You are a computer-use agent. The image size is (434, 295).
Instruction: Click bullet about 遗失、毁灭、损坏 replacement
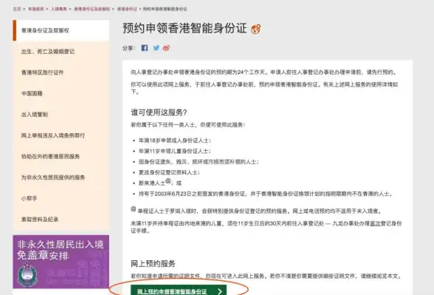pyautogui.click(x=199, y=162)
